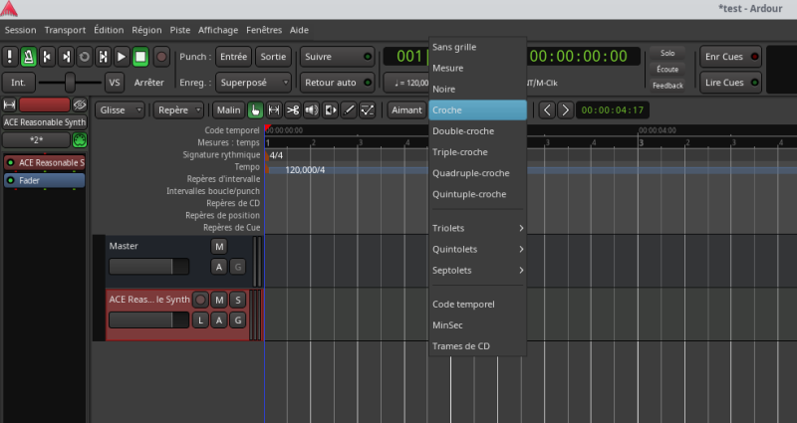Expand the Triolets submenu
The image size is (797, 423).
(476, 228)
